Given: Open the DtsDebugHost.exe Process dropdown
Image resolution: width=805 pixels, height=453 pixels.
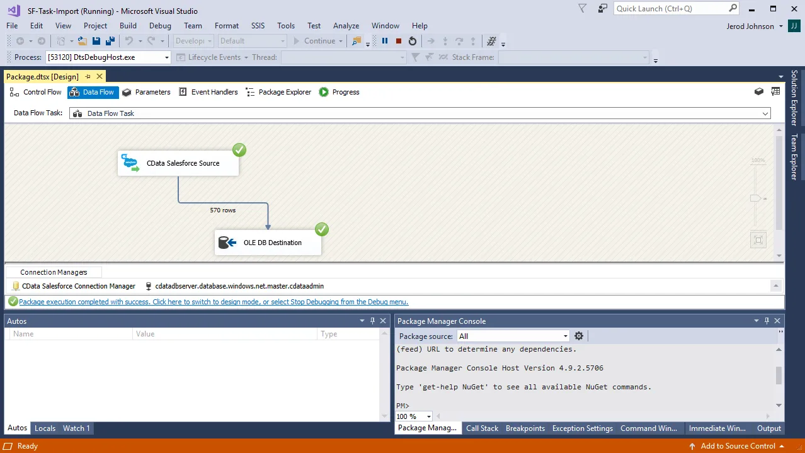Looking at the screenshot, I should pyautogui.click(x=166, y=57).
